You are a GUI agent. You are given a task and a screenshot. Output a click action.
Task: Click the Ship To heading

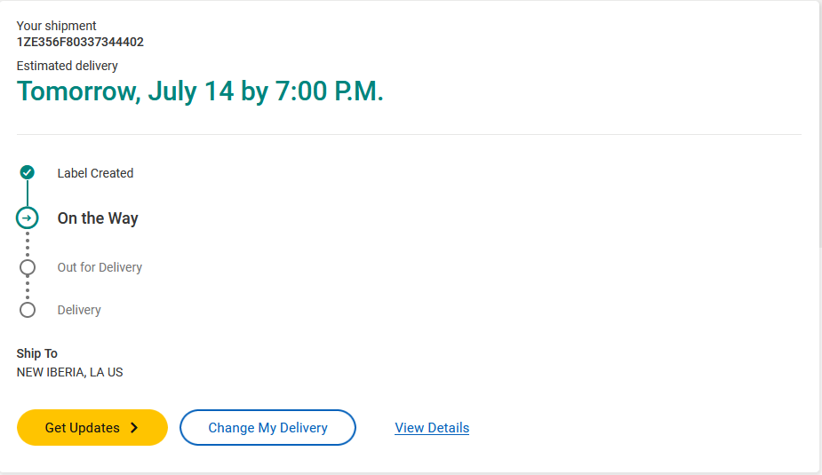pyautogui.click(x=37, y=353)
